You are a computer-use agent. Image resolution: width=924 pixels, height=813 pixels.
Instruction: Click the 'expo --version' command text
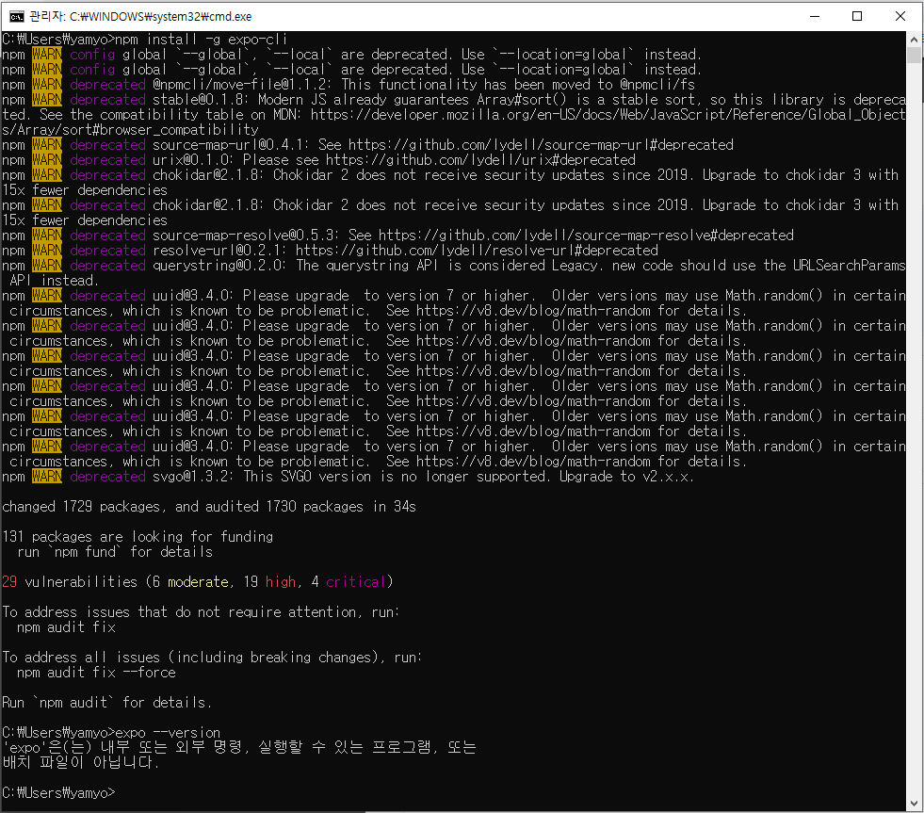[x=168, y=733]
